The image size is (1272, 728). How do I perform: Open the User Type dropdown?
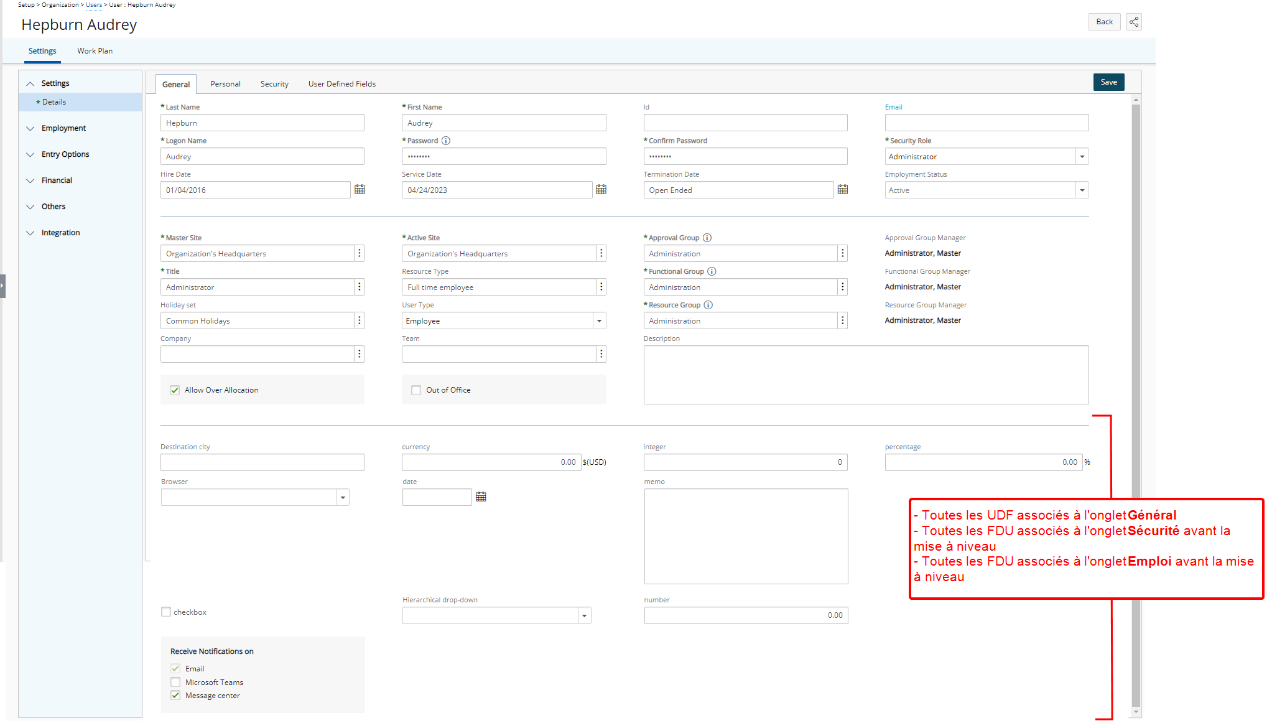coord(599,320)
